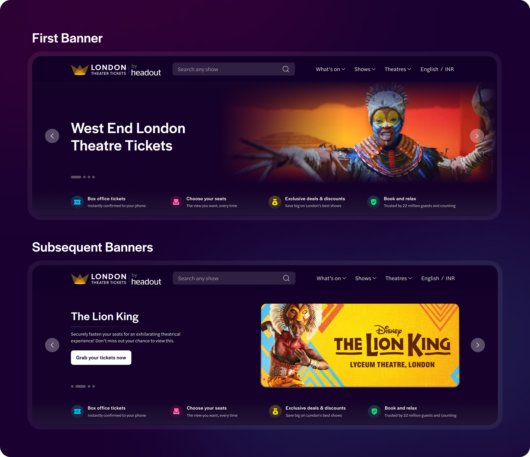This screenshot has height=457, width=530.
Task: Click the right arrow next to the Lion King poster
Action: [x=478, y=345]
